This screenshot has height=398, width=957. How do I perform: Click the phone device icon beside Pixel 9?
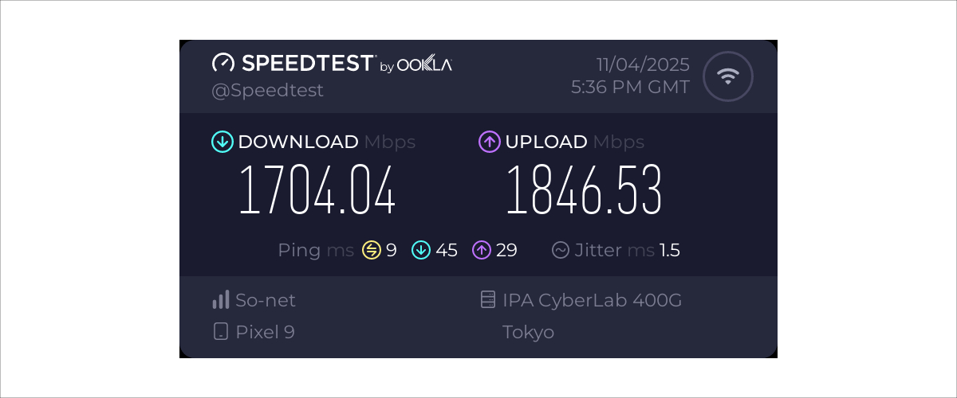point(221,331)
